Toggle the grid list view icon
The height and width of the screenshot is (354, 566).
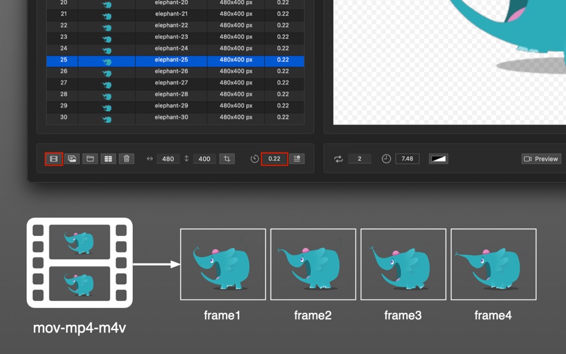(x=108, y=159)
